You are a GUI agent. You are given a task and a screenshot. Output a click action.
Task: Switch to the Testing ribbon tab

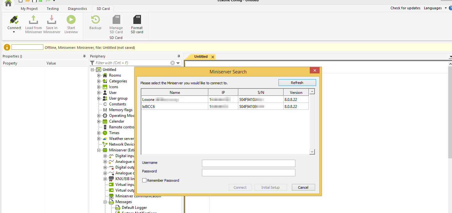pyautogui.click(x=52, y=8)
